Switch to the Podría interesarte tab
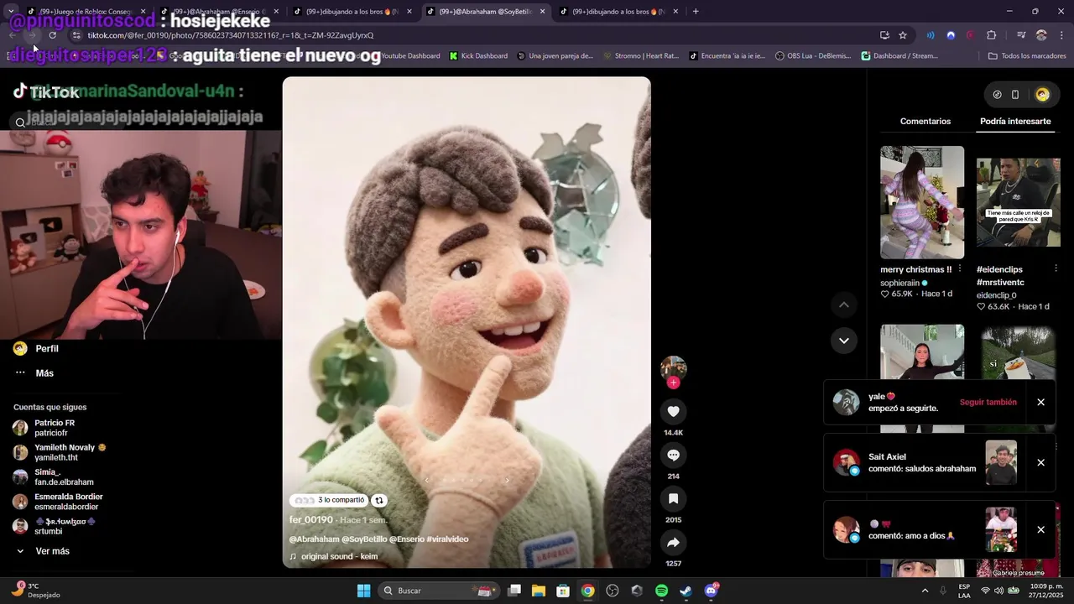The height and width of the screenshot is (604, 1074). click(1015, 121)
